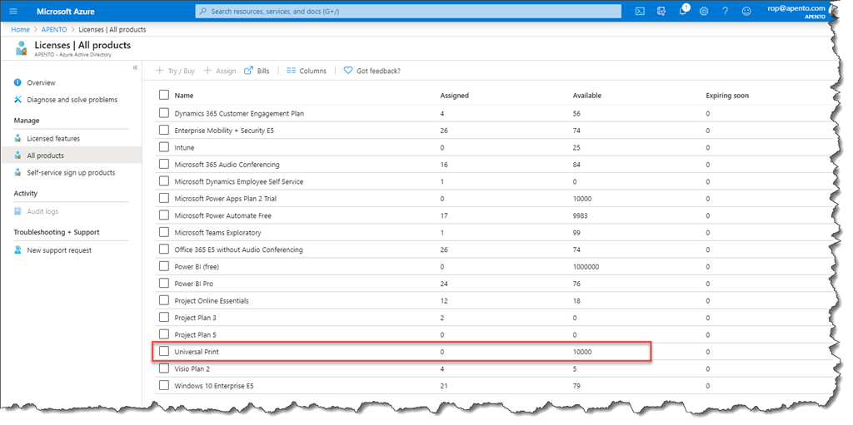Viewport: 853px width, 425px height.
Task: Click in the Search resources box
Action: (x=408, y=11)
